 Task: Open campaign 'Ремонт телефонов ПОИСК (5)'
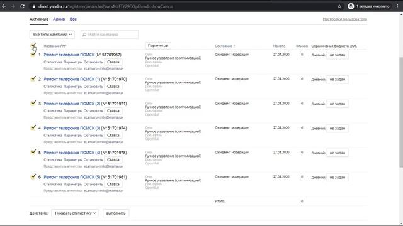click(x=72, y=177)
